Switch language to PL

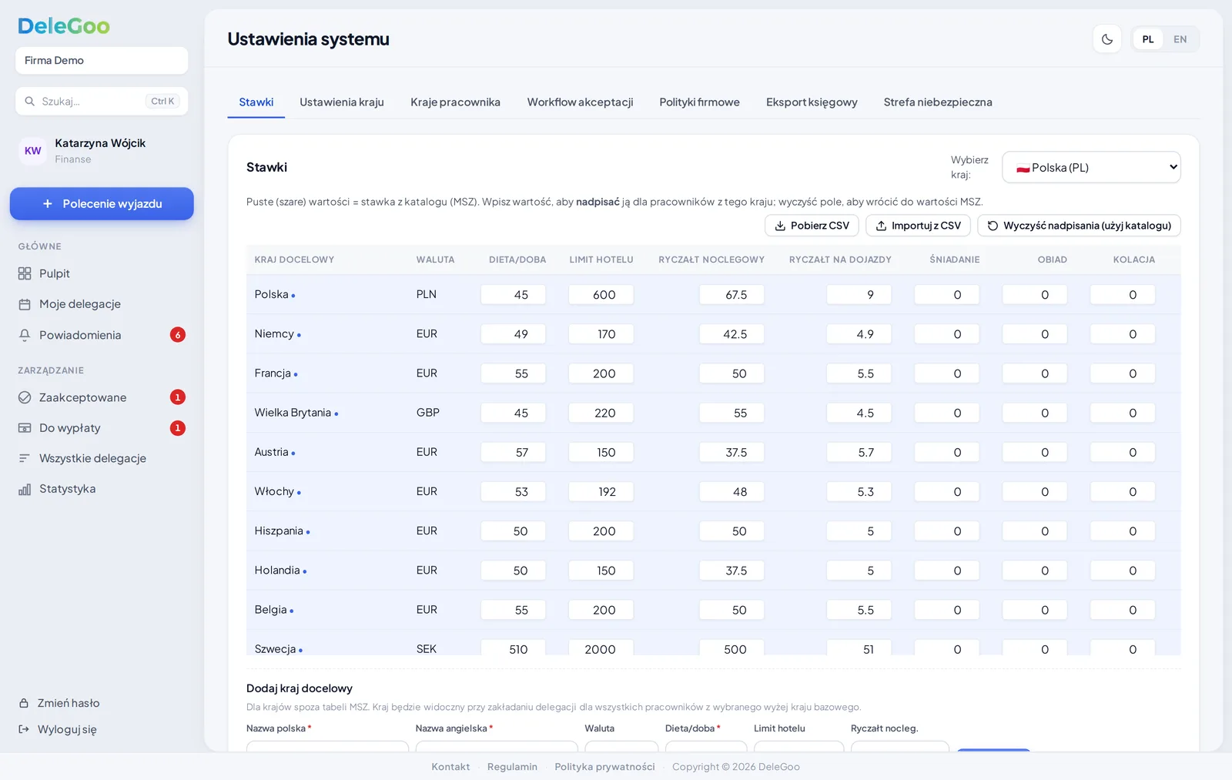point(1148,39)
